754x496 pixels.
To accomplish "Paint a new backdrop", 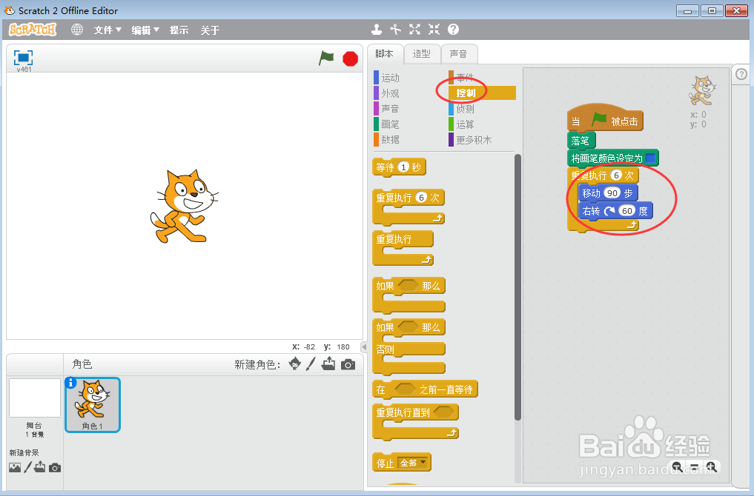I will click(x=28, y=467).
